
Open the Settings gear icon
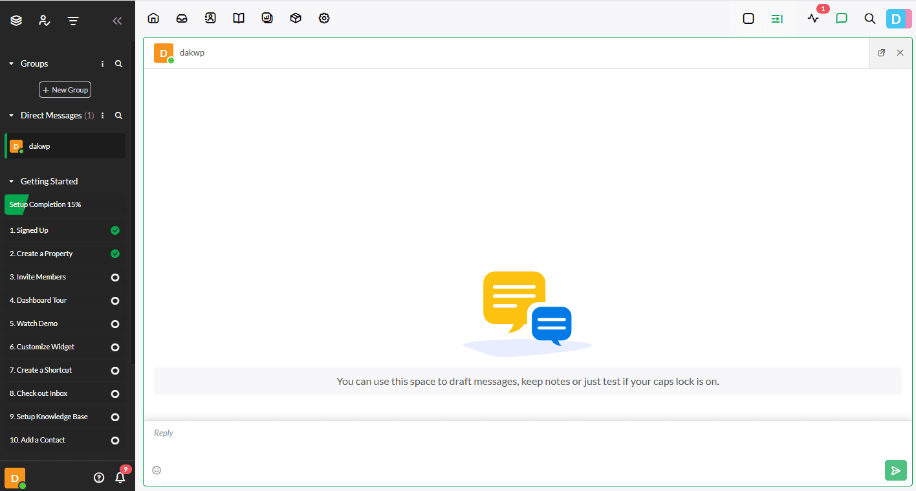click(324, 18)
